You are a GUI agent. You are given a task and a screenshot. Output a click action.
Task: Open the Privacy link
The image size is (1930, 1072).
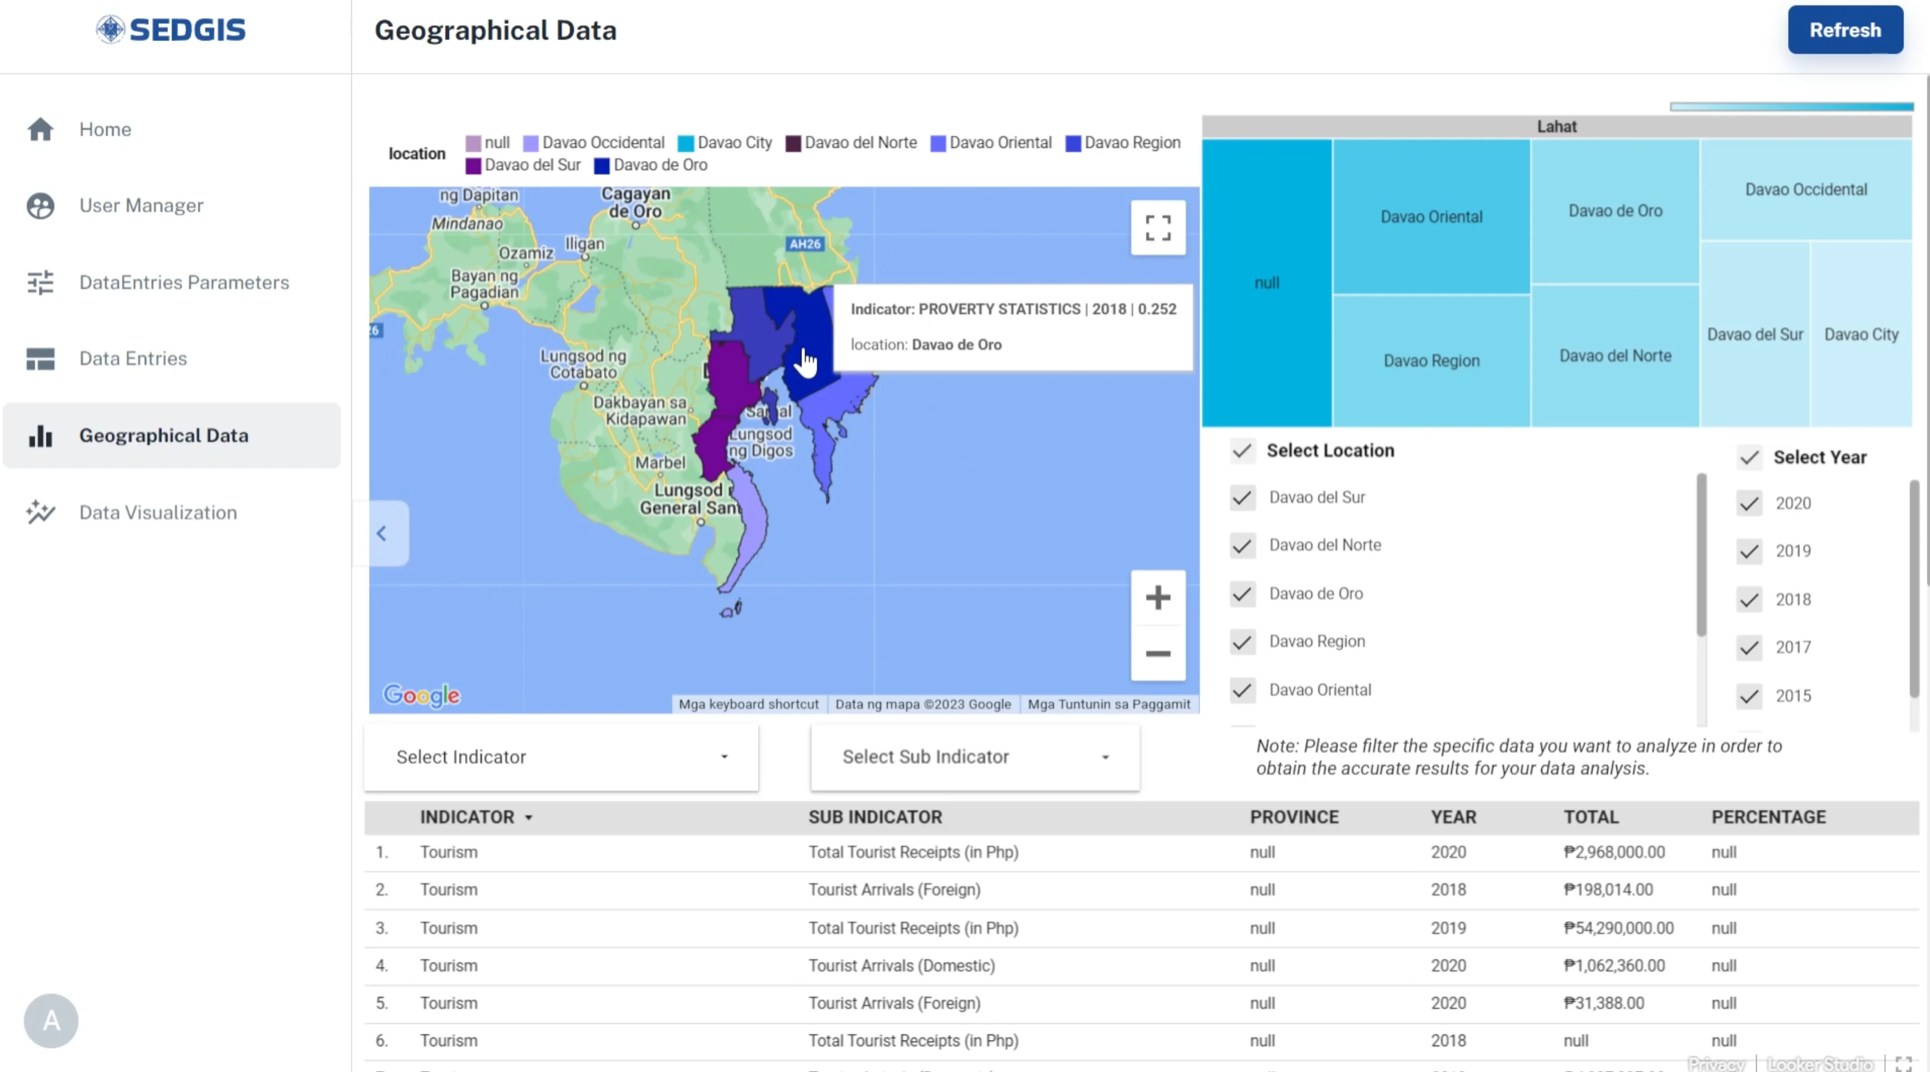point(1716,1064)
